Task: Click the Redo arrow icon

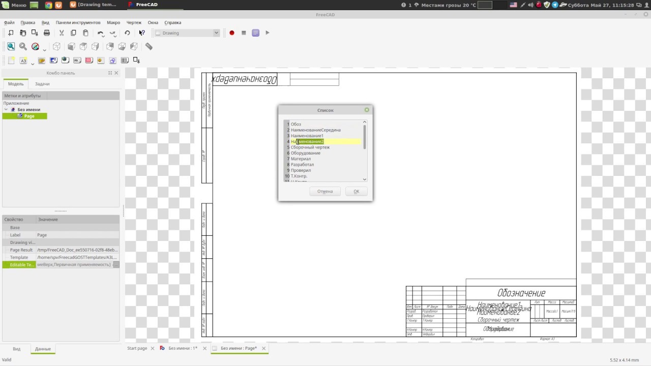Action: (112, 33)
